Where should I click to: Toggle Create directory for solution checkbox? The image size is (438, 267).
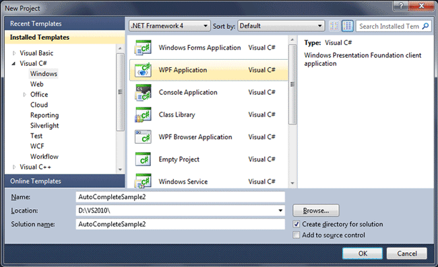(x=296, y=224)
